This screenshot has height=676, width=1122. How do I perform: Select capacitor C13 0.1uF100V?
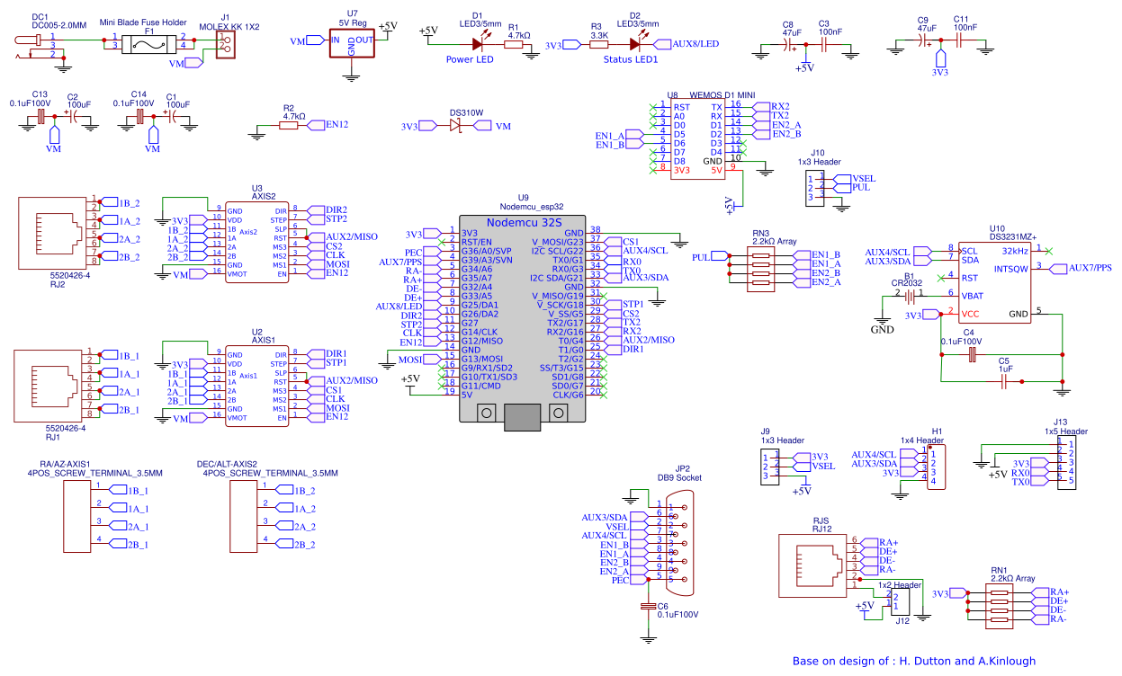coord(40,118)
